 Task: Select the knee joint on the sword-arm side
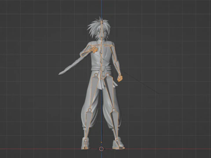[x=90, y=110]
